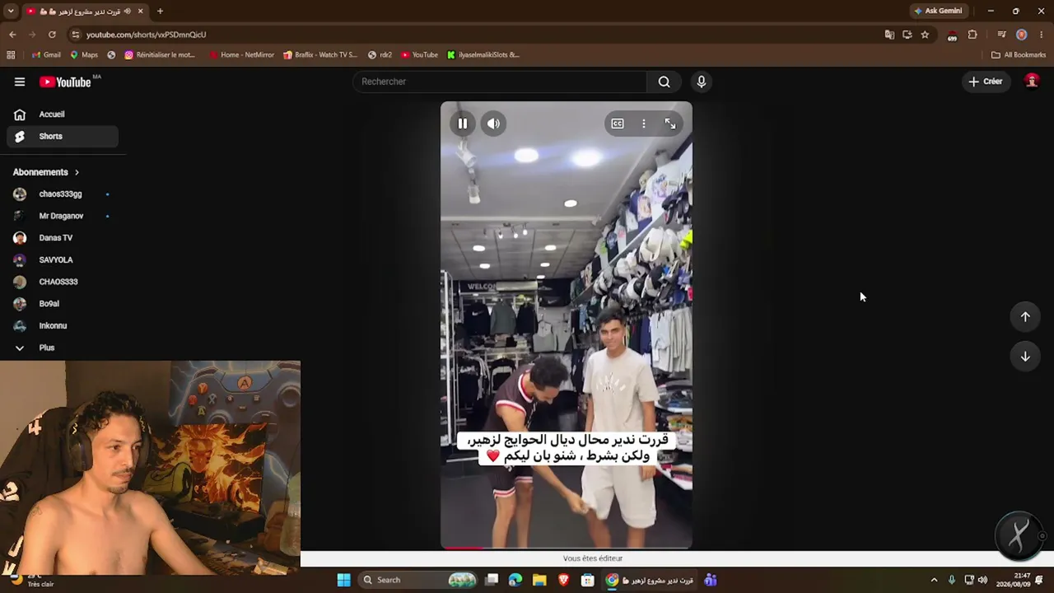
Task: Reload the current page
Action: click(x=52, y=35)
